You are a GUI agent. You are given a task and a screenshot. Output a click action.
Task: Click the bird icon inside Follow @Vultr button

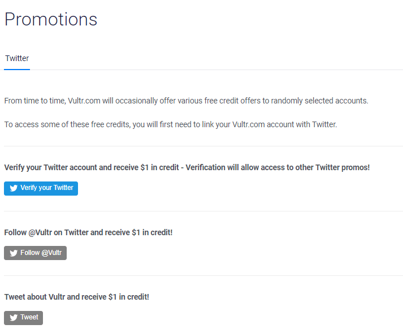pyautogui.click(x=14, y=253)
